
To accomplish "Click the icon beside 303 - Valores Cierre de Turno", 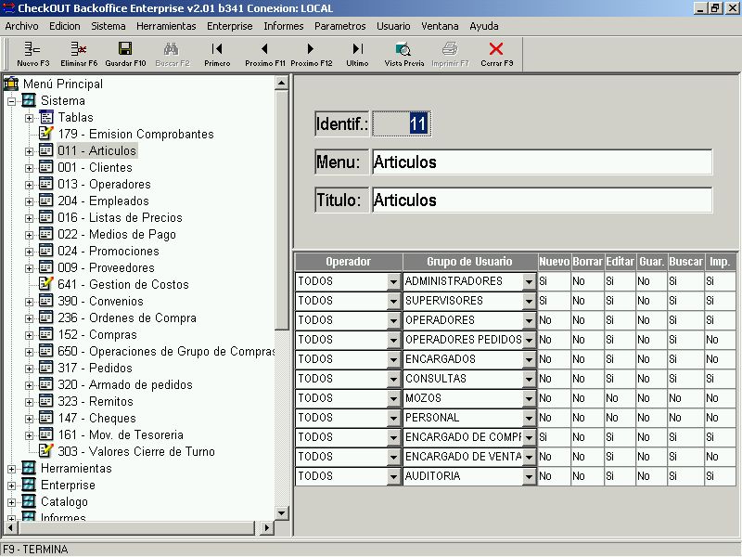I will click(x=46, y=451).
